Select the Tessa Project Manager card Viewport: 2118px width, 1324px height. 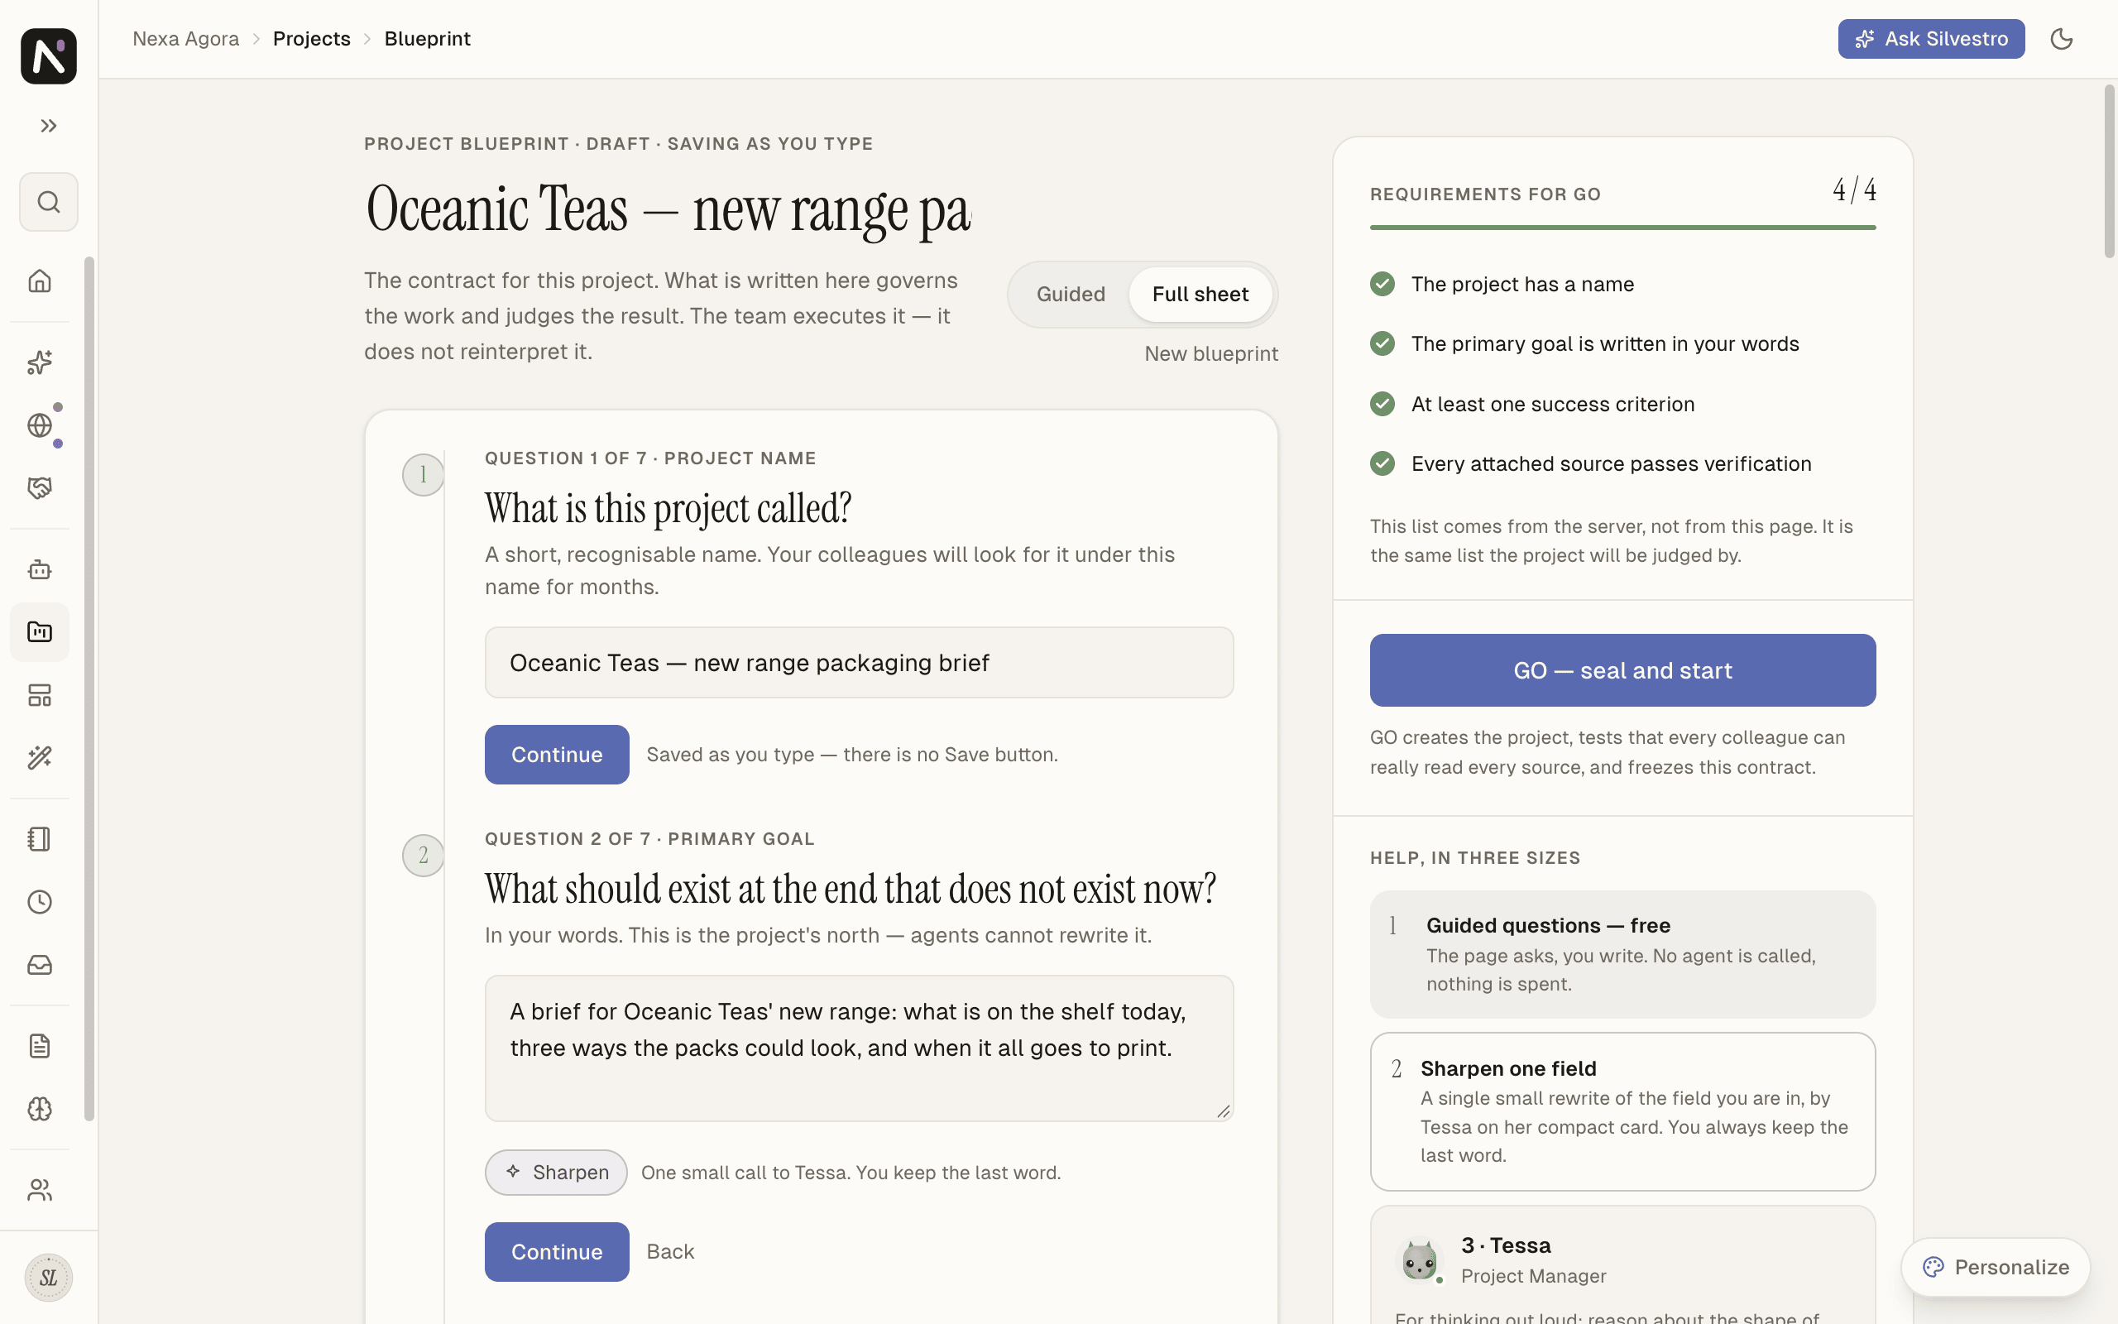1622,1265
